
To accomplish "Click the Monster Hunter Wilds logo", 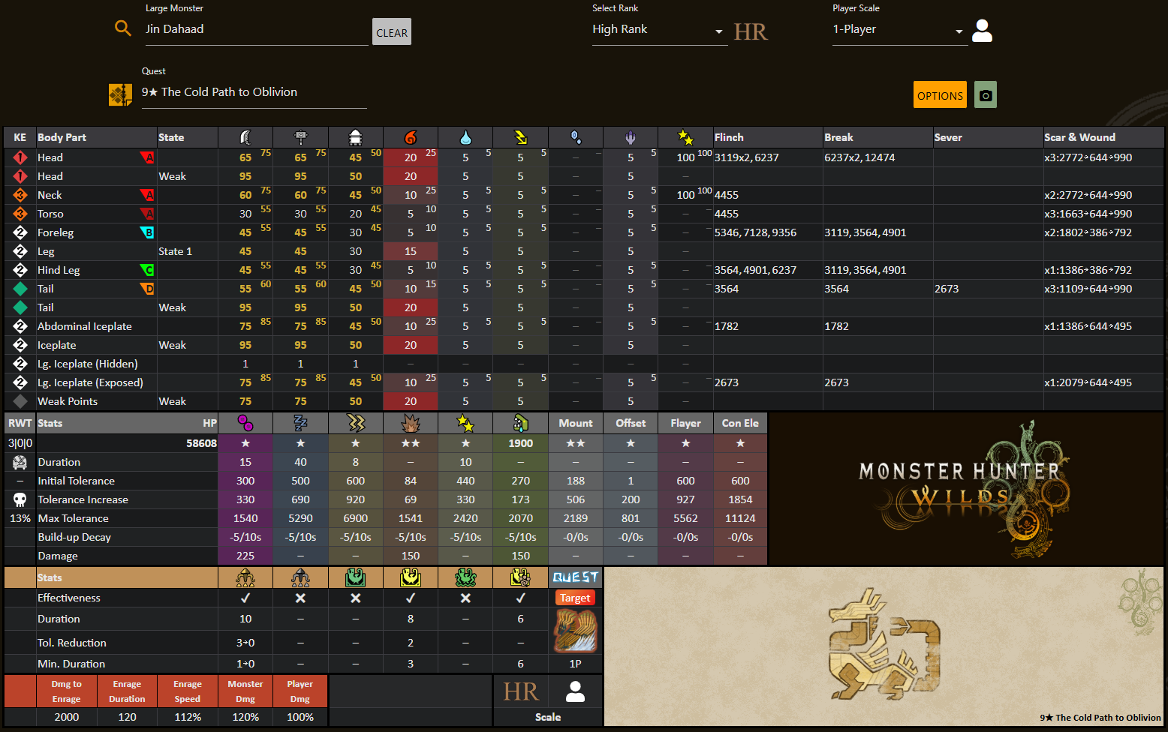I will (965, 488).
